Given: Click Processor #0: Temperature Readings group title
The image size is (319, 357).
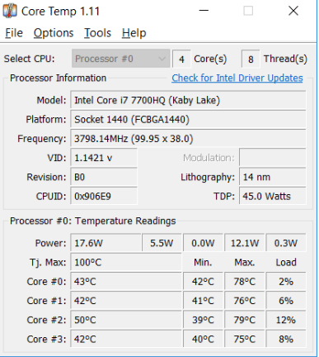Looking at the screenshot, I should 93,221.
